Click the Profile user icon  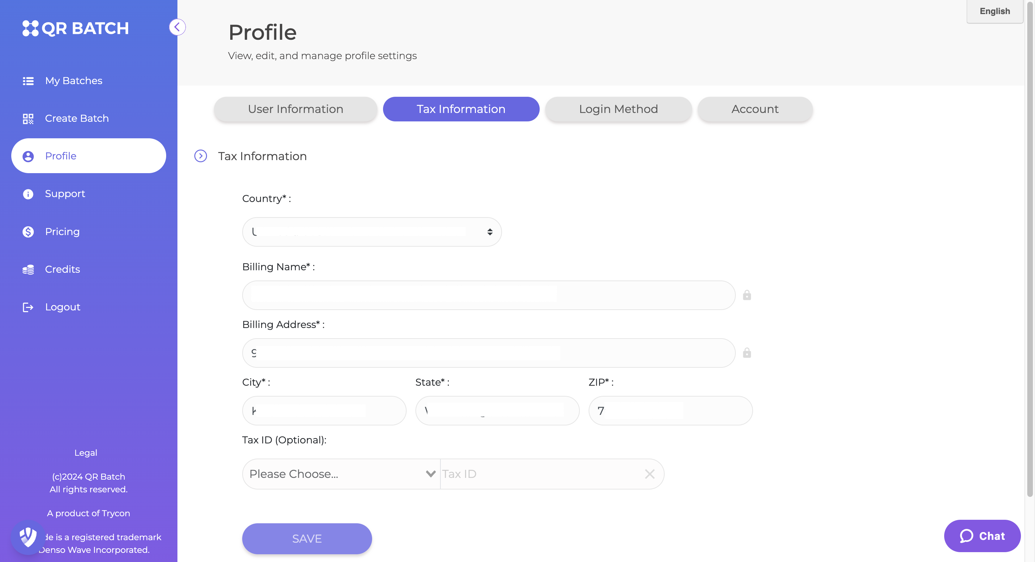(28, 156)
